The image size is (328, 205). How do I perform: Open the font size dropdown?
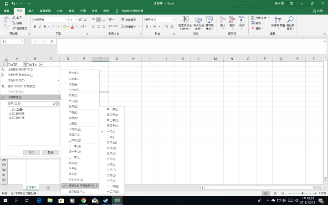tap(76, 20)
